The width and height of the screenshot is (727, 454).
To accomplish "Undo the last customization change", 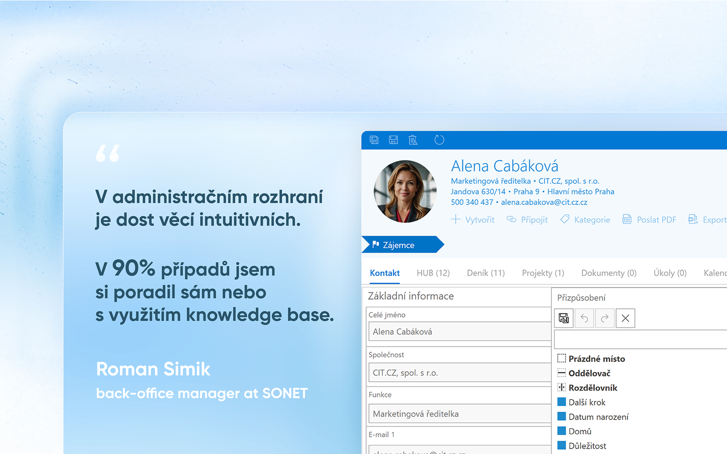I will point(584,318).
